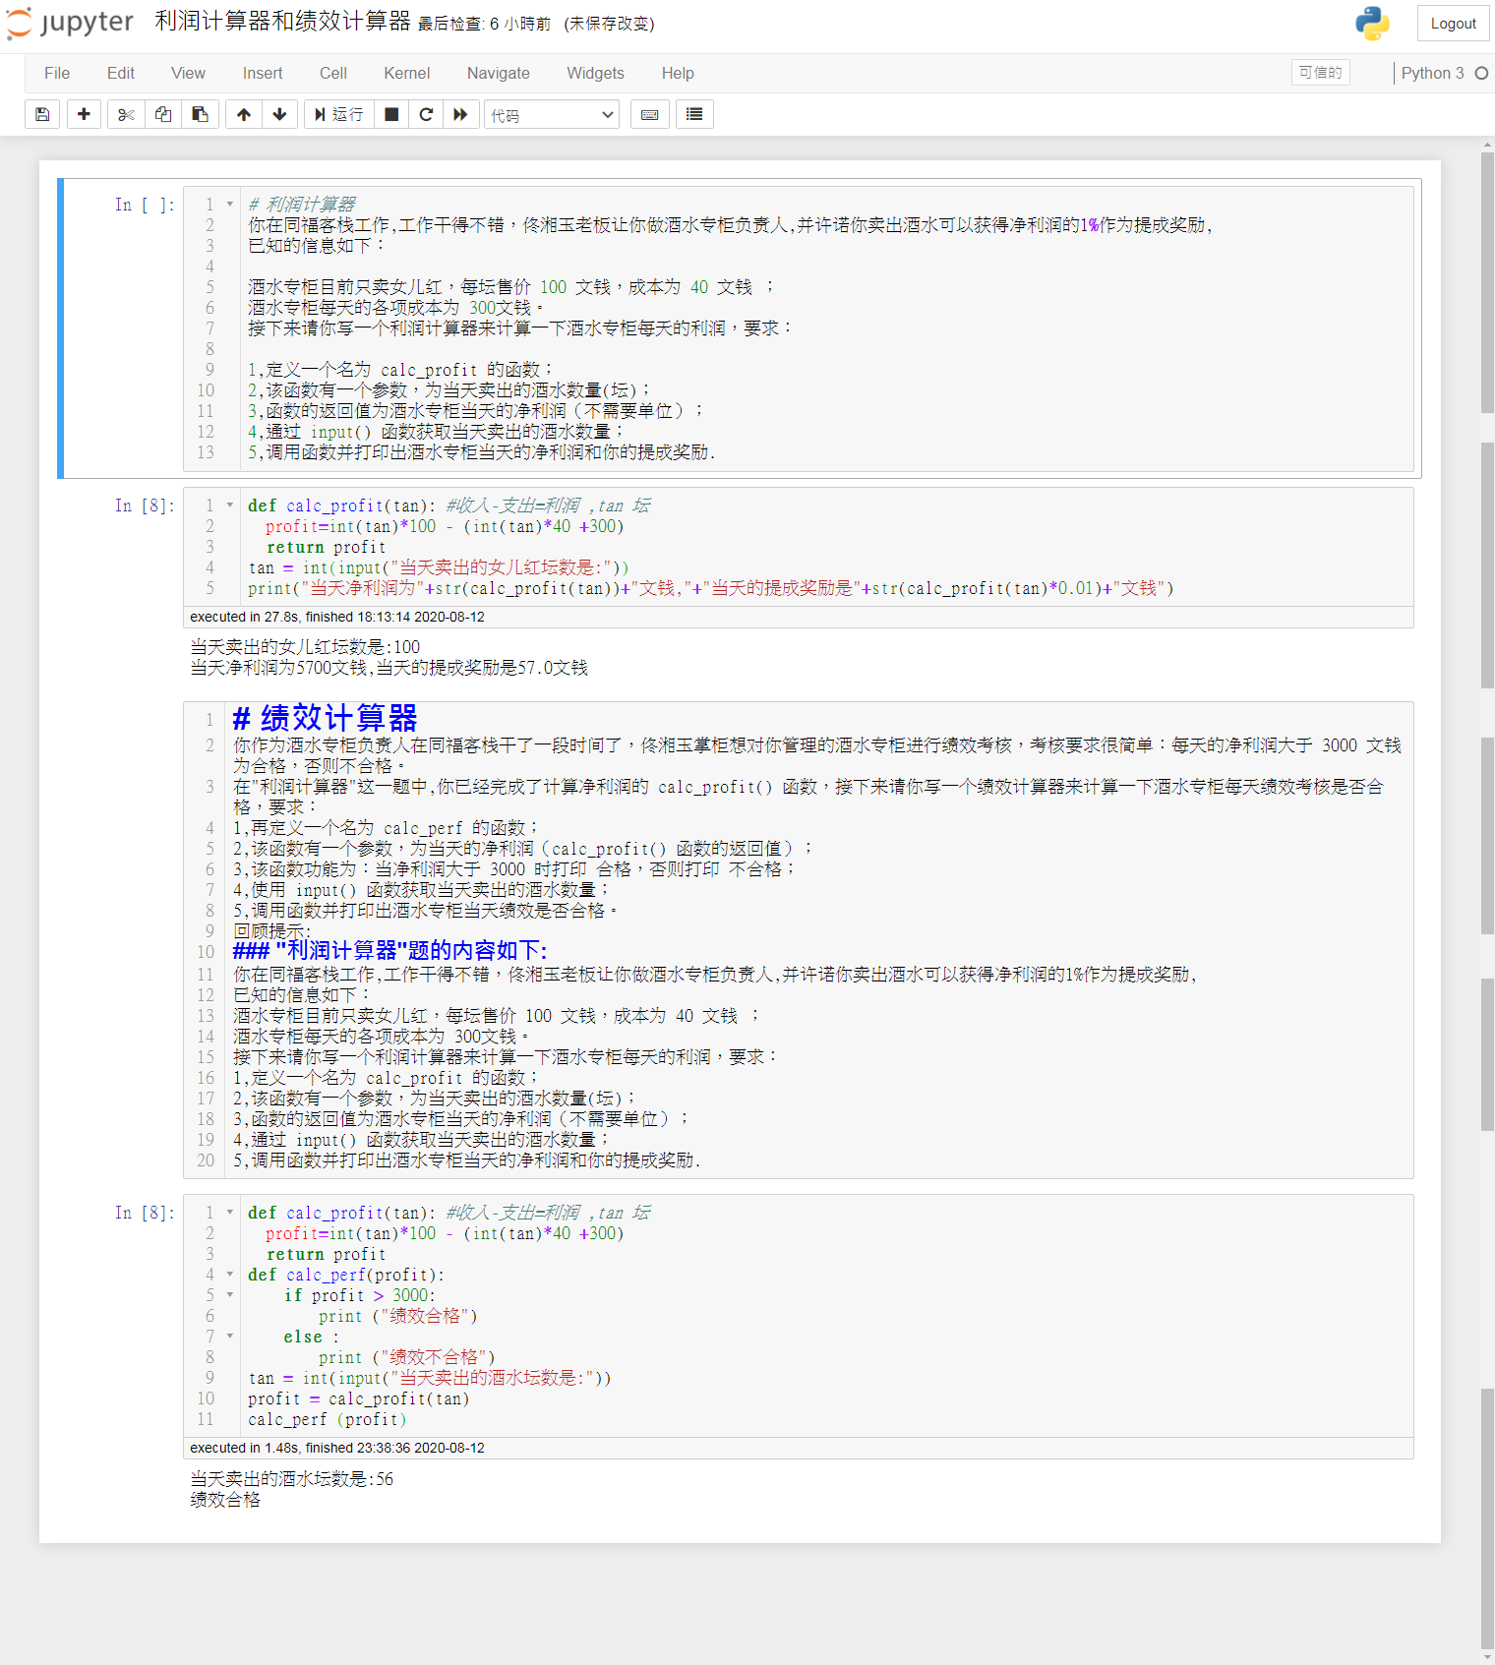The height and width of the screenshot is (1665, 1495).
Task: Run the cell with the 运行 button
Action: [338, 115]
